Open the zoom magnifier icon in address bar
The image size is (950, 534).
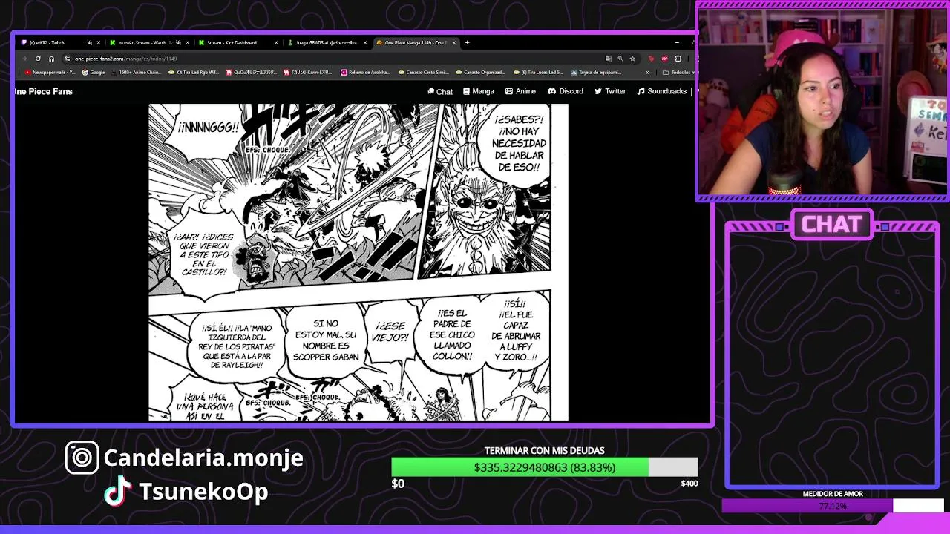(x=620, y=59)
